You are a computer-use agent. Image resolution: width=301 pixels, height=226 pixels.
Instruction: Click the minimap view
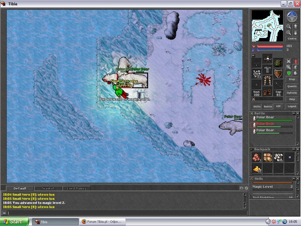[x=267, y=26]
